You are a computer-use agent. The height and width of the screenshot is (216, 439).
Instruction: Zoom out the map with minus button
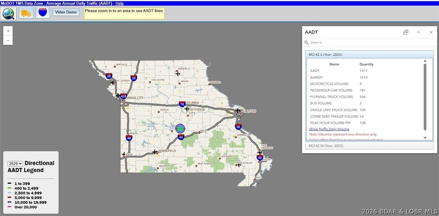[x=8, y=41]
